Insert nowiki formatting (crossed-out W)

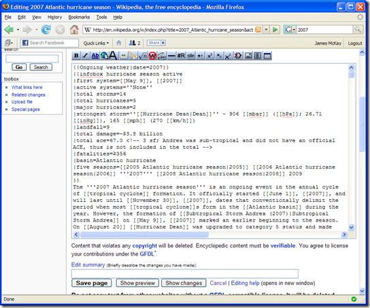(x=152, y=56)
